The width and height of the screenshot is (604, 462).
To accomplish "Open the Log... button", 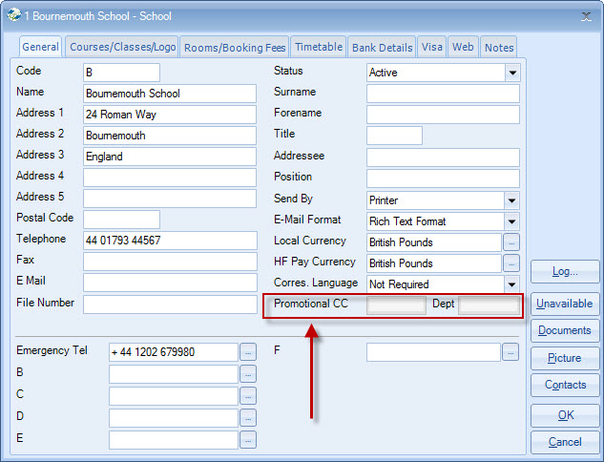I will coord(565,271).
